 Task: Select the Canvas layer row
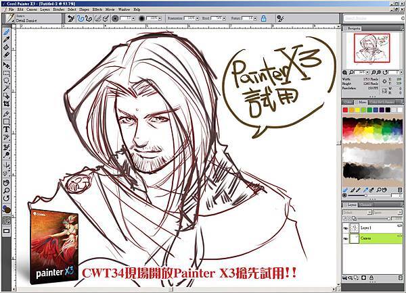pyautogui.click(x=373, y=238)
